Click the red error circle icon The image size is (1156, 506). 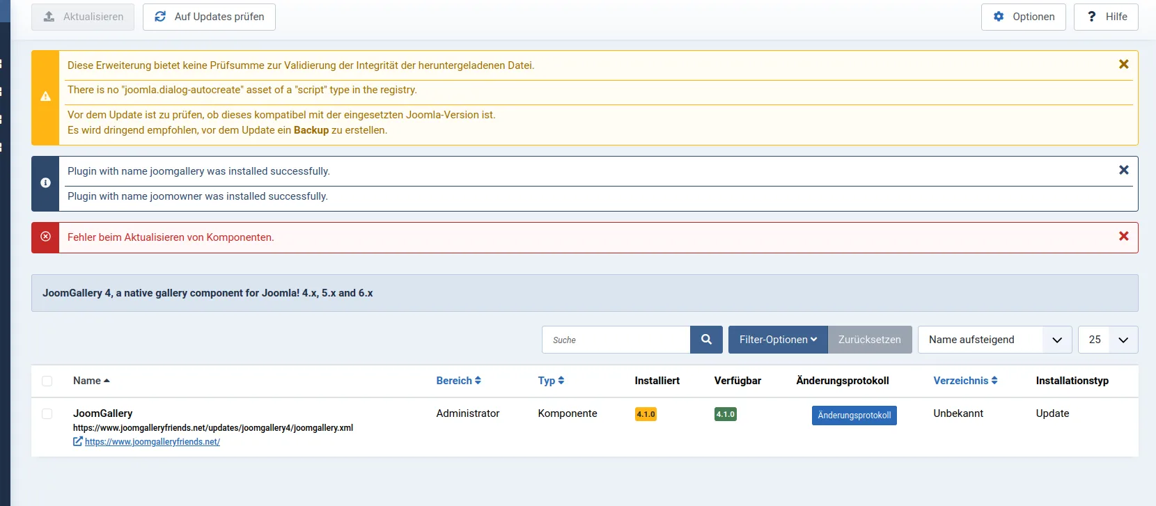pos(45,237)
